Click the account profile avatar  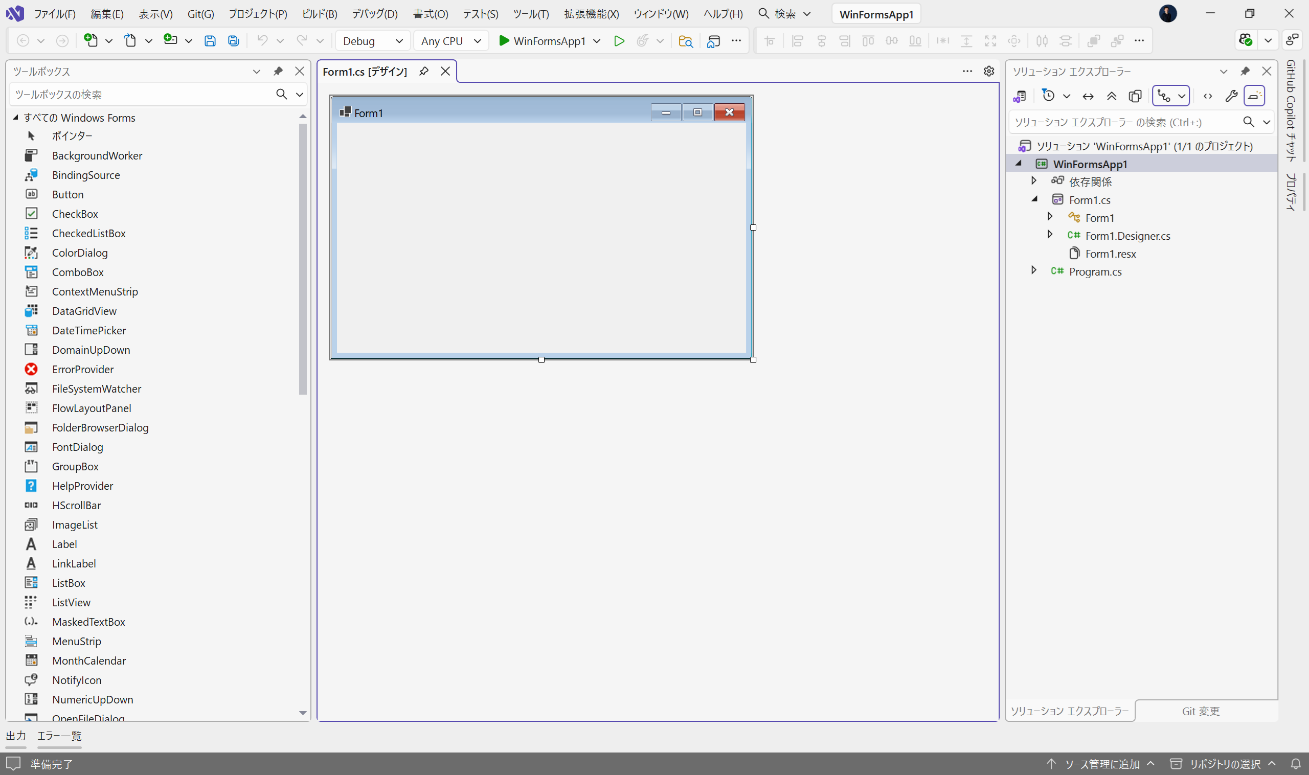[x=1168, y=14]
